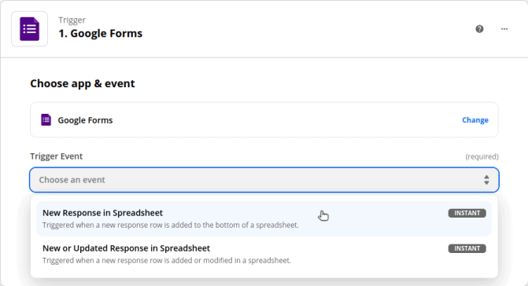This screenshot has width=528, height=286.
Task: Click the Change app link
Action: click(x=474, y=120)
